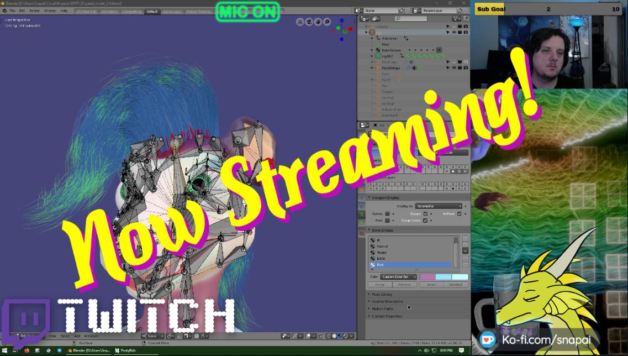The image size is (628, 356).
Task: Click the Deselect button
Action: pyautogui.click(x=456, y=285)
